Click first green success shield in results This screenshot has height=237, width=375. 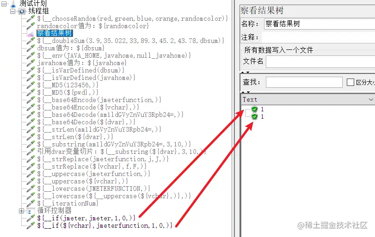click(254, 109)
